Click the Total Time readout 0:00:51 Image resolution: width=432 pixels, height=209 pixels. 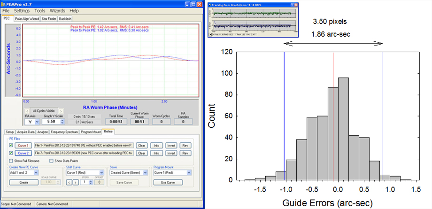116,121
